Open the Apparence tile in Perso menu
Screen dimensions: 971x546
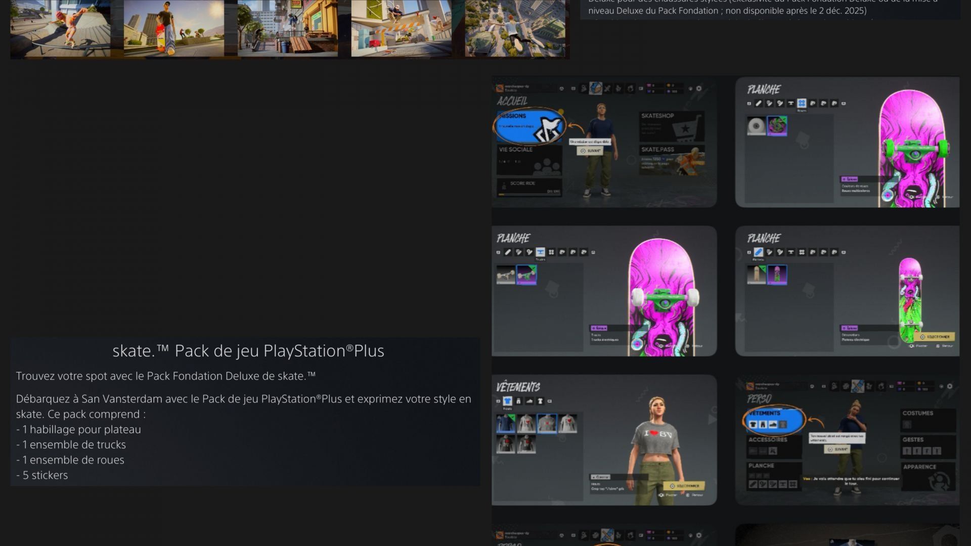pos(929,476)
